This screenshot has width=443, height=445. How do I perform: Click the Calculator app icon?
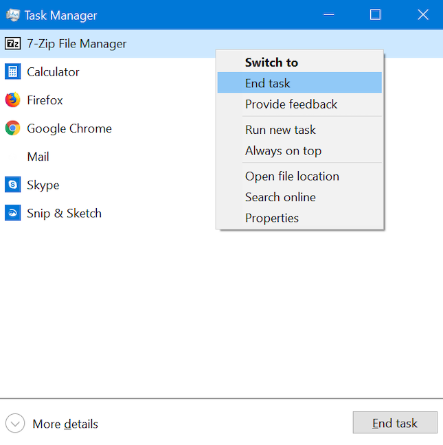click(13, 71)
